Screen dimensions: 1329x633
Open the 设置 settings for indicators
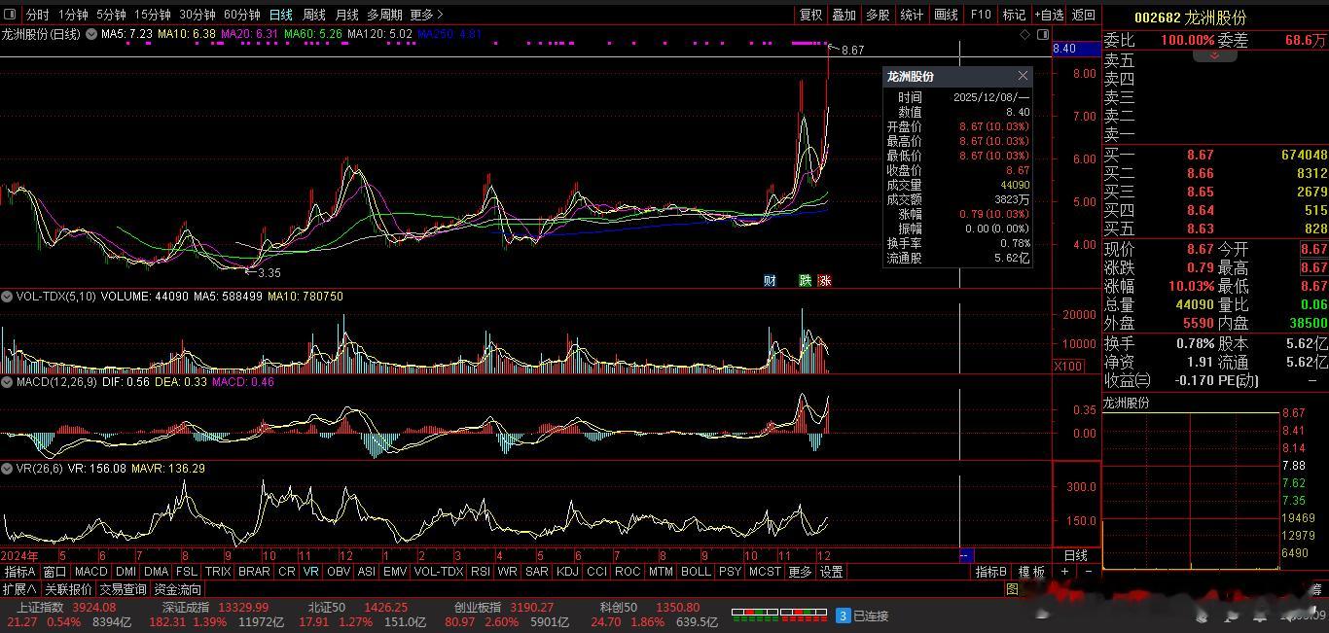[831, 572]
